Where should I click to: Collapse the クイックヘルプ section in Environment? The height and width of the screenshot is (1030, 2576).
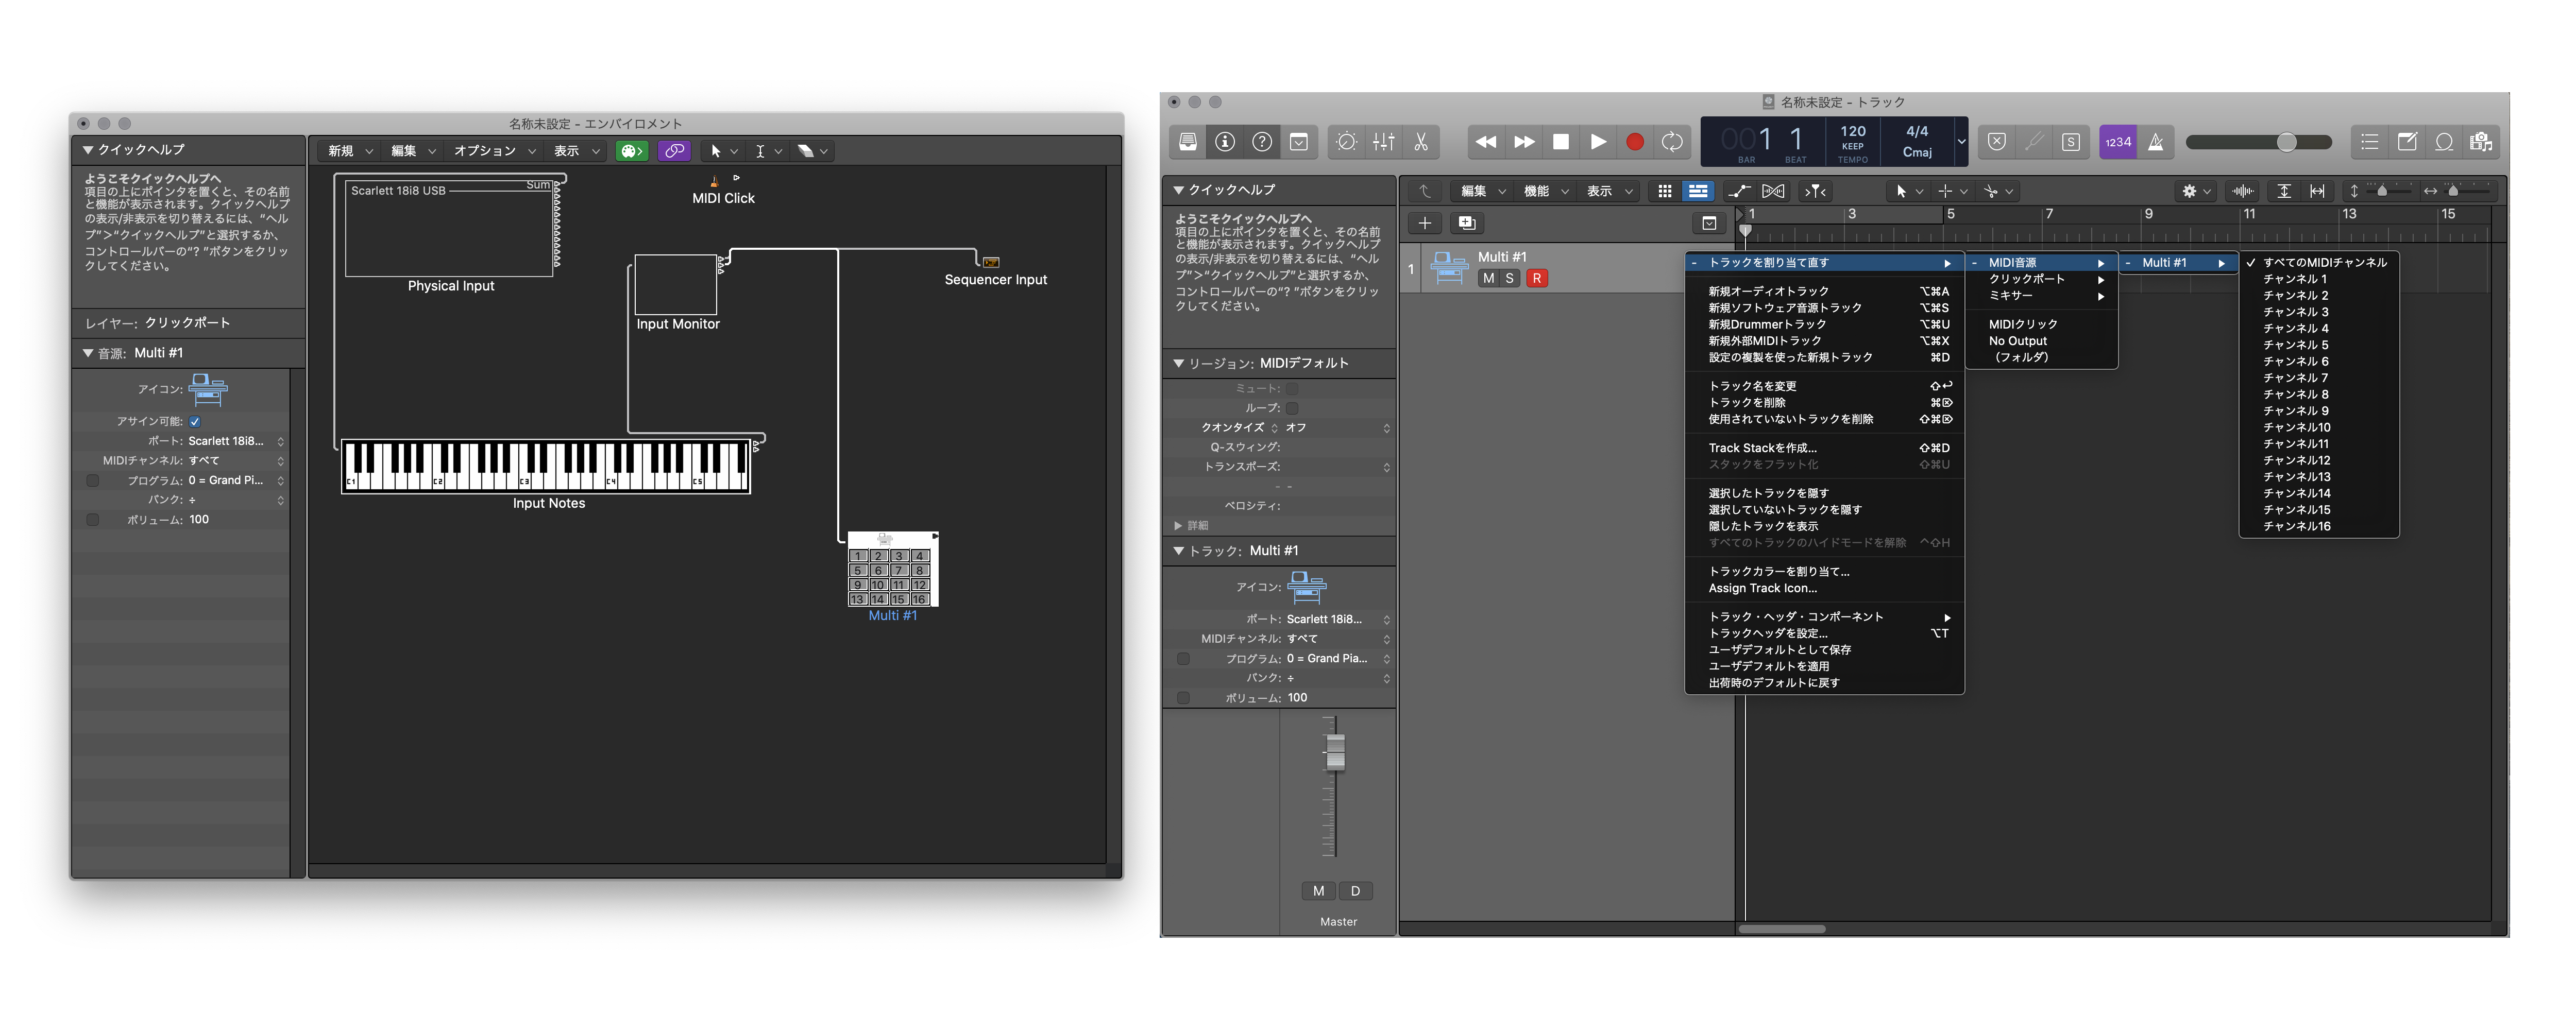pos(88,150)
